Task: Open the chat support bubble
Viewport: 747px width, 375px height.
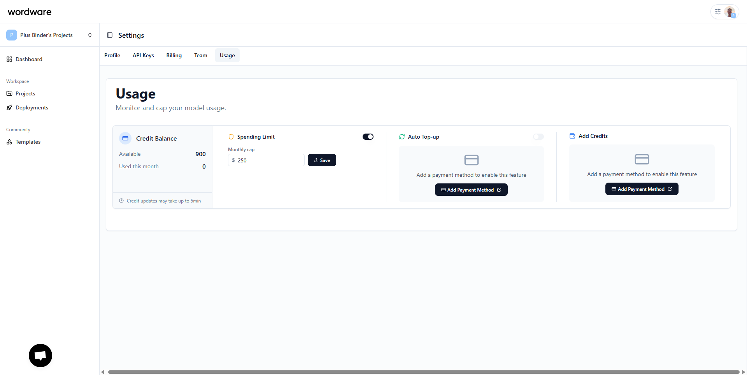Action: (40, 356)
